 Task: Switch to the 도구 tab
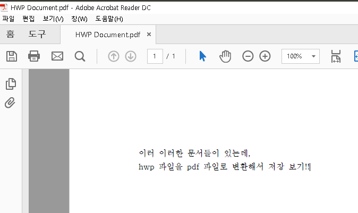click(x=37, y=34)
